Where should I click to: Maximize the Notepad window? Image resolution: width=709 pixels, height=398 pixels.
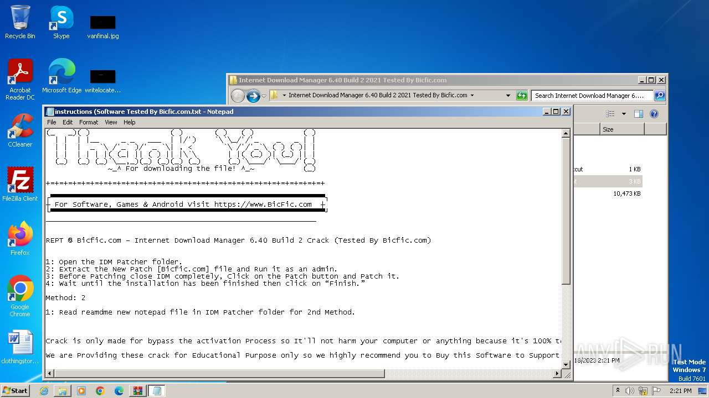(x=556, y=111)
